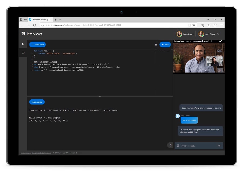Click the phone call icon in sidebar
Viewport: 240px width, 171px height.
coord(23,44)
